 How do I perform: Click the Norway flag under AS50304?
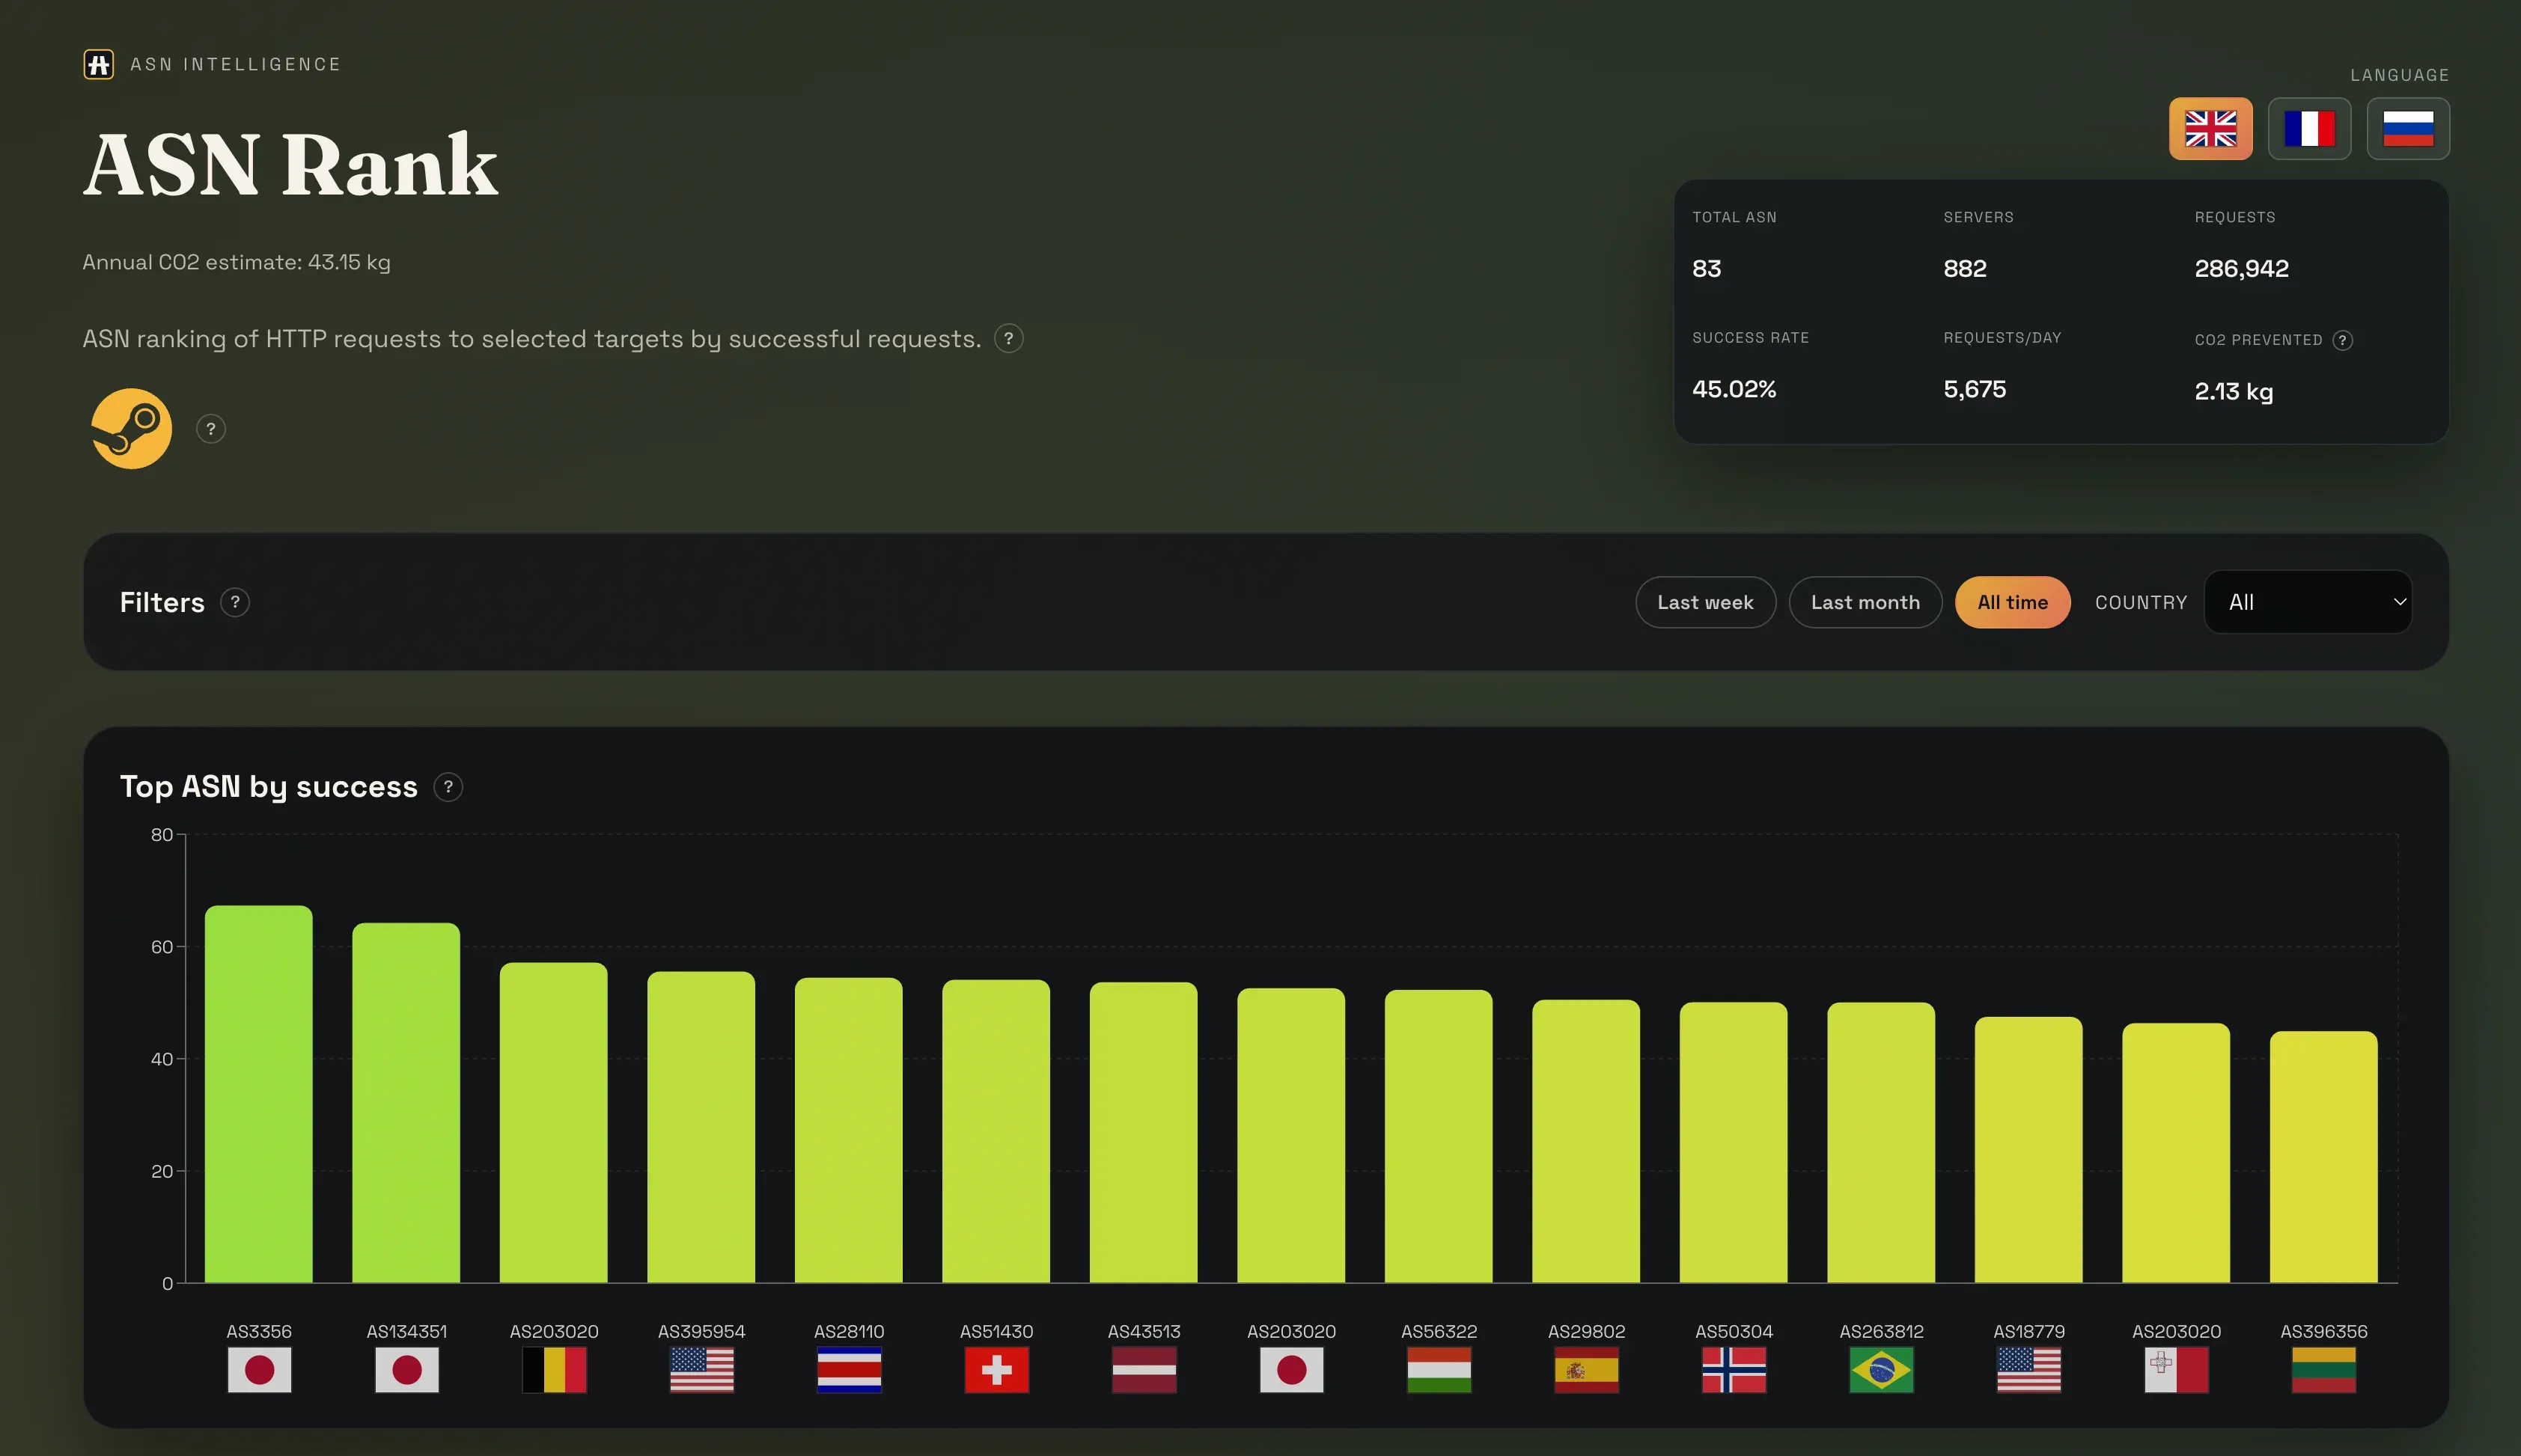[1735, 1371]
